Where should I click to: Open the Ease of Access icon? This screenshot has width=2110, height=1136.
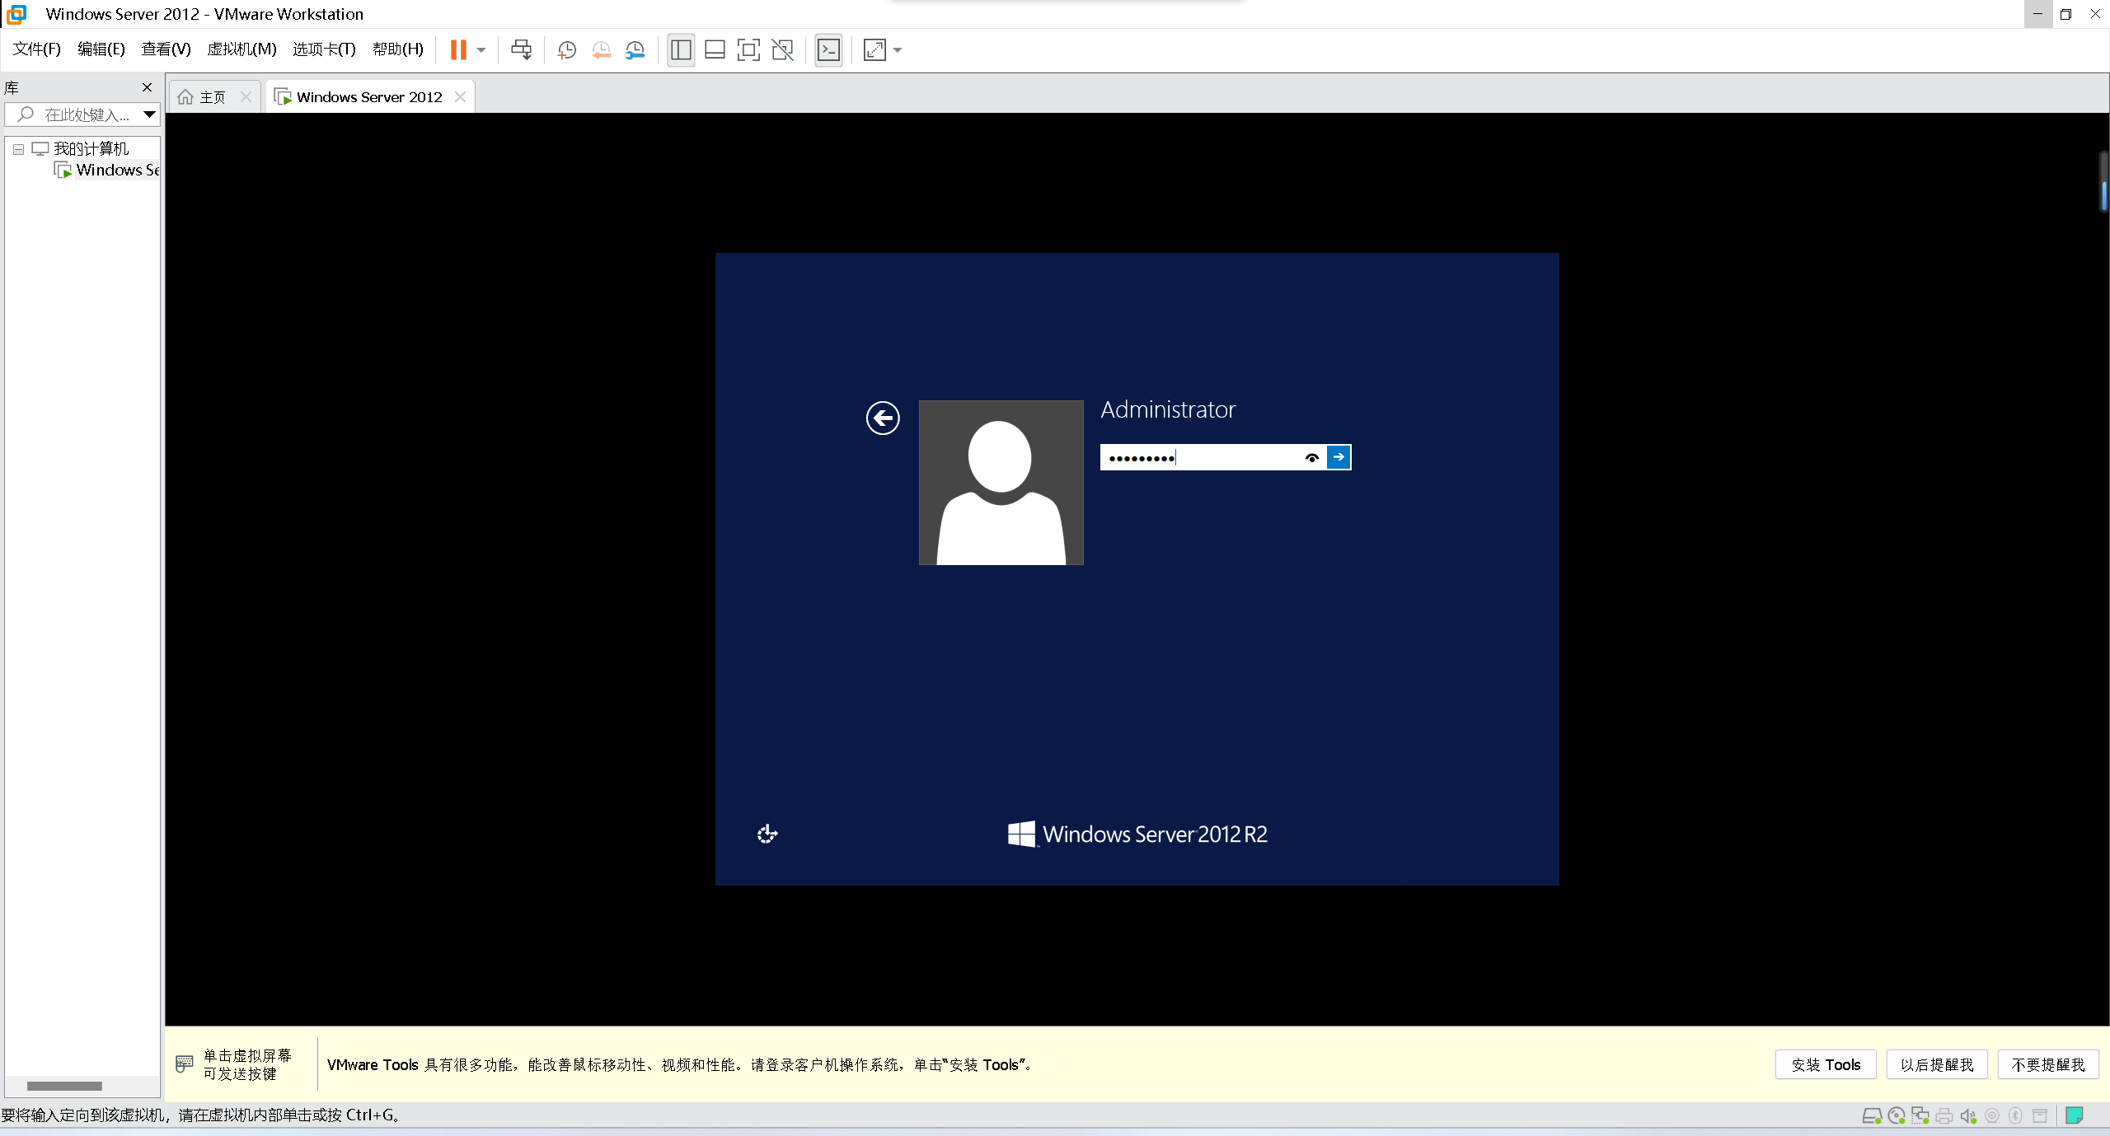pyautogui.click(x=767, y=834)
